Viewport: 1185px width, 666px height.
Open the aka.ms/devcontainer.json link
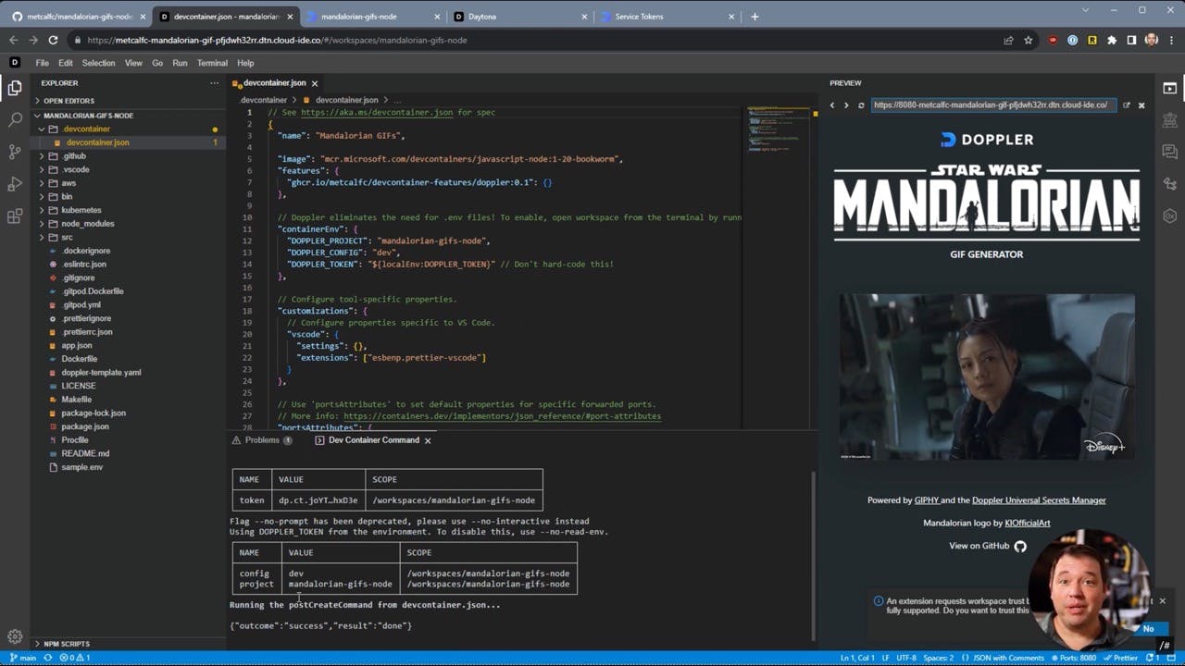click(x=377, y=112)
